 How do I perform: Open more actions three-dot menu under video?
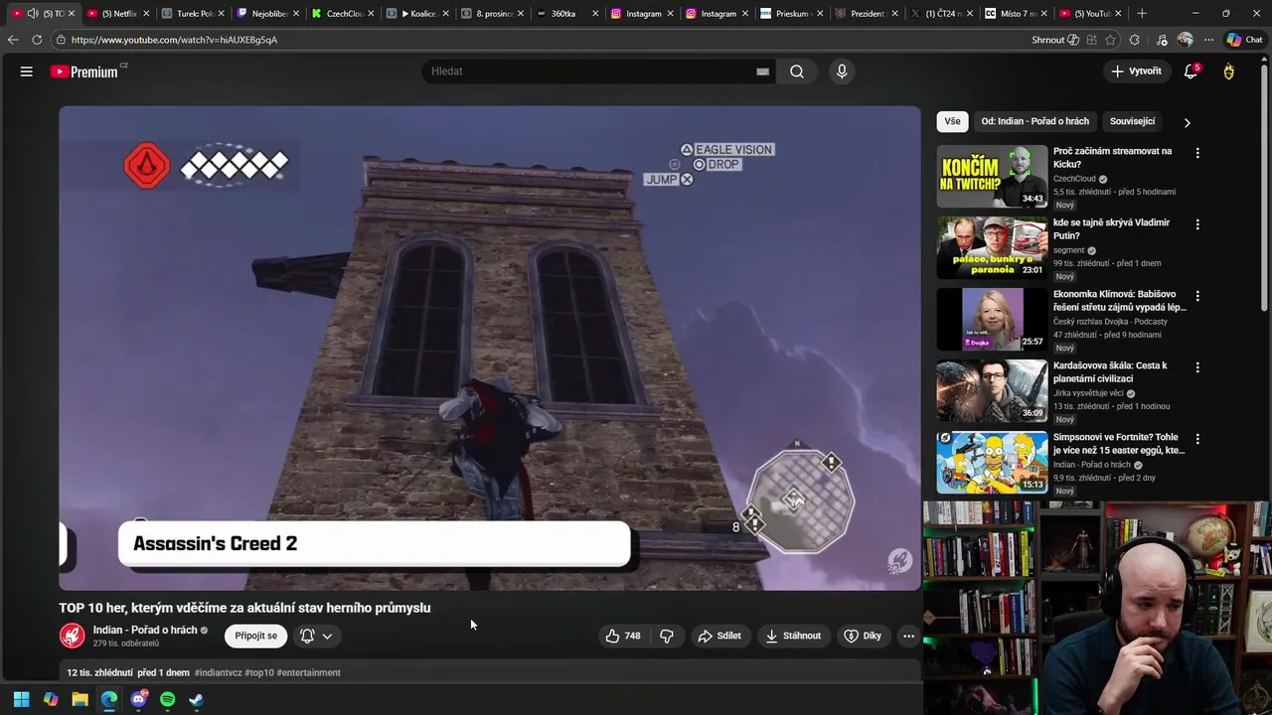908,636
